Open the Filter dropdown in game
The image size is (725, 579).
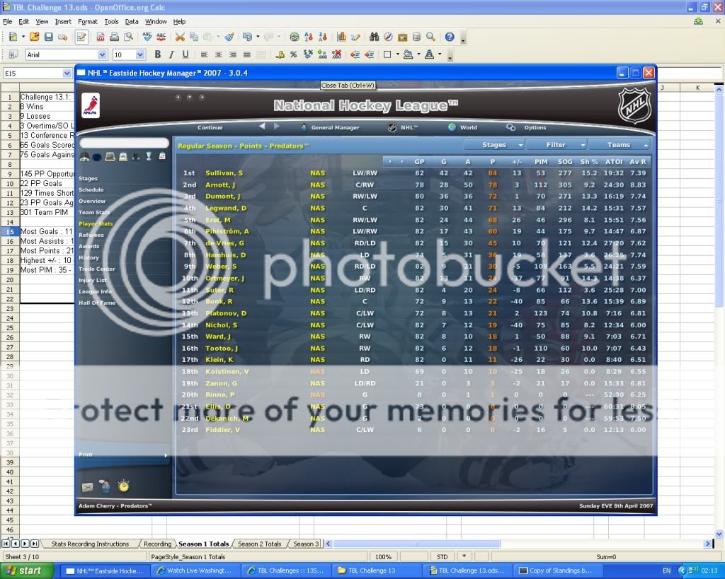(x=556, y=145)
